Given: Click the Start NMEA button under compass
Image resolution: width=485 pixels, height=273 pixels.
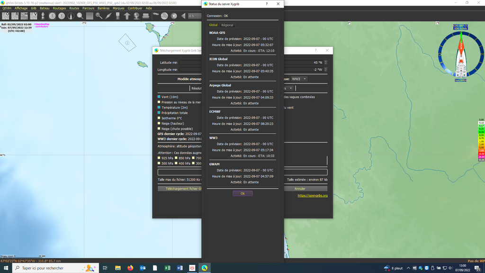Looking at the screenshot, I should click(460, 80).
